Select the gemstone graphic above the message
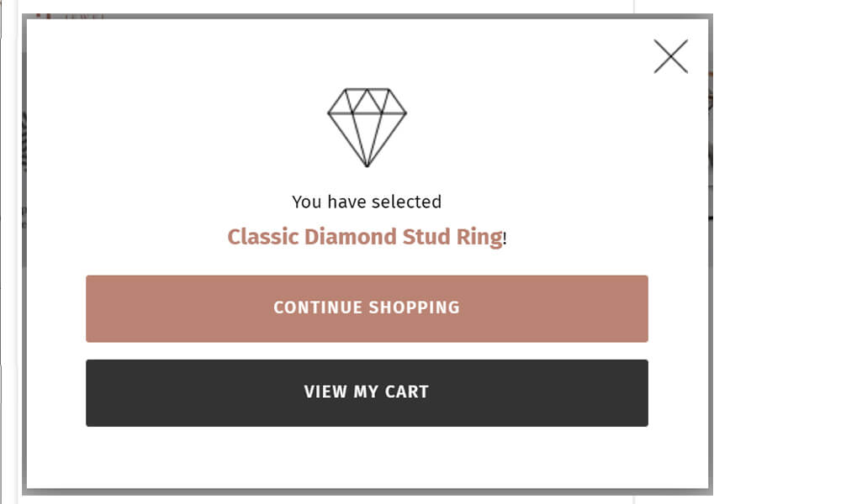841x504 pixels. point(367,128)
